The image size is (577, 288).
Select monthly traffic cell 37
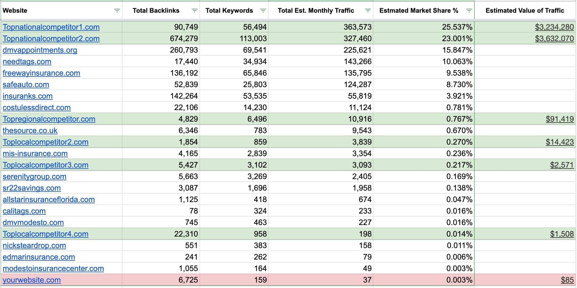[321, 280]
